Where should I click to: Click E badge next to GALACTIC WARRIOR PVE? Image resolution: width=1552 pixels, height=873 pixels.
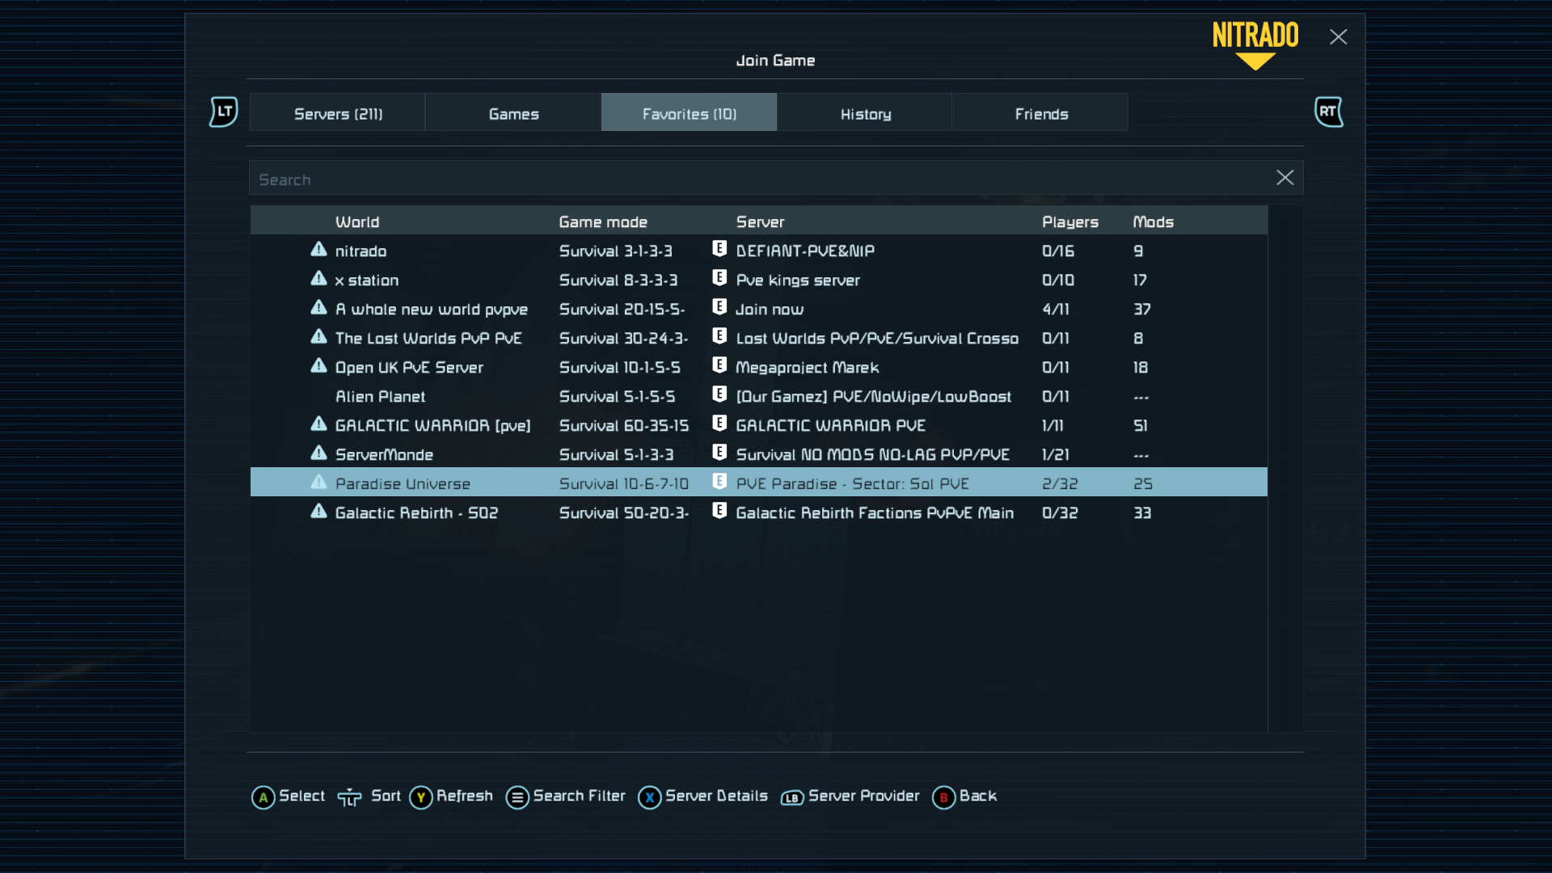click(x=719, y=424)
